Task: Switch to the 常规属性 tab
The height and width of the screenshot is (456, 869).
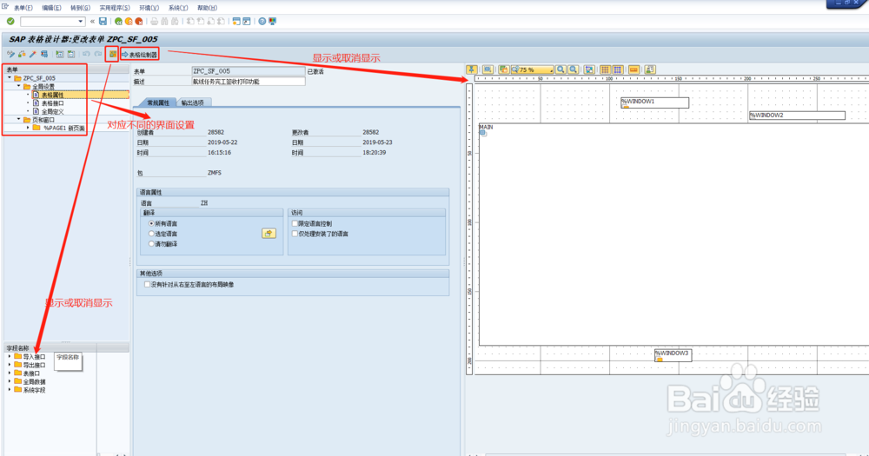Action: [157, 102]
